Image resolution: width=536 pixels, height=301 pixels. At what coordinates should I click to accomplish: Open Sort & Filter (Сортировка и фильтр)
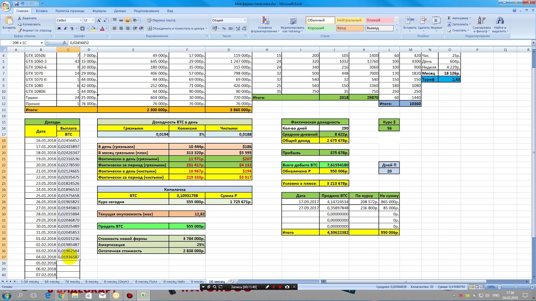coord(481,25)
